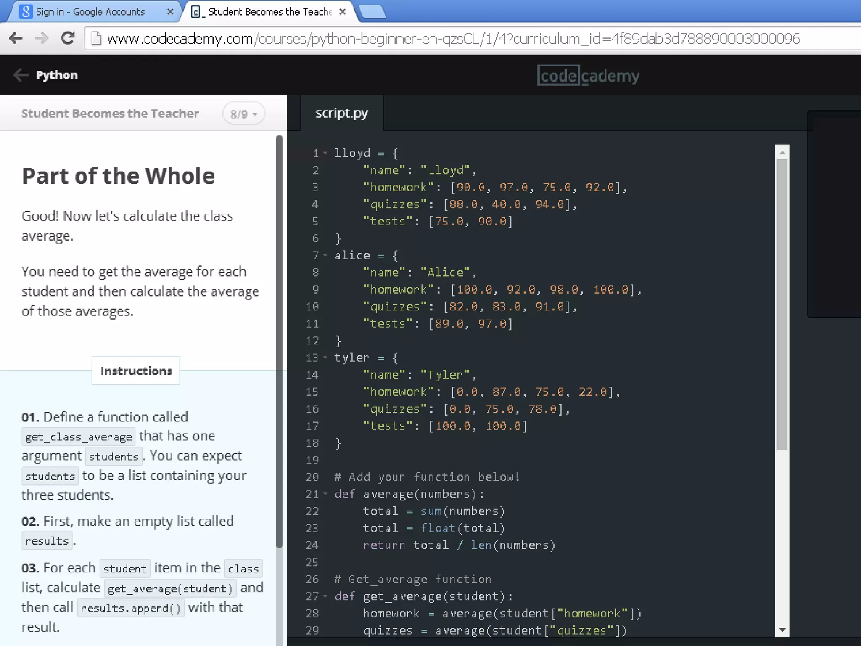Screen dimensions: 861x646
Task: Click the lloyd "quizzes" list line
Action: point(470,204)
